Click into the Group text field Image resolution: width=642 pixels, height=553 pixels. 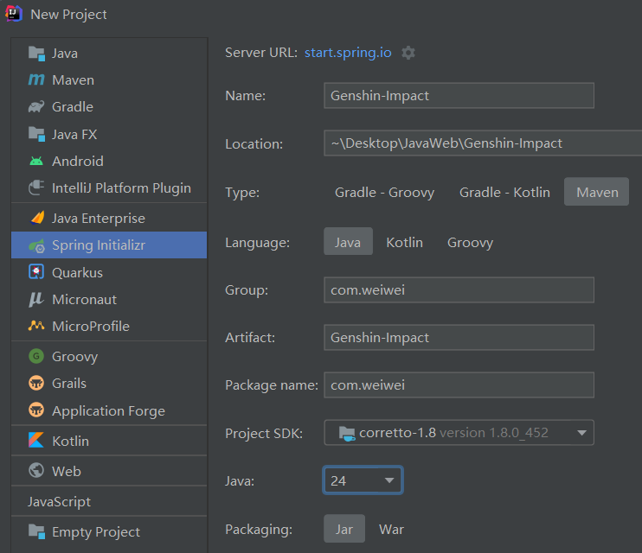(459, 290)
